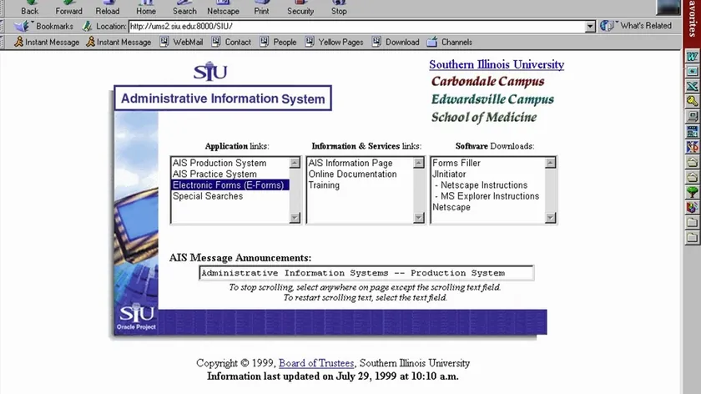Open the Board of Trustees link
Image resolution: width=701 pixels, height=394 pixels.
click(316, 363)
